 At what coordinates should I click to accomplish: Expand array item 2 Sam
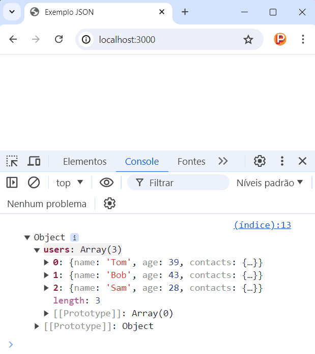46,288
